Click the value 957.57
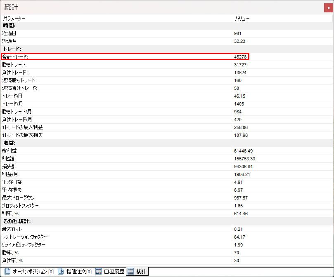 [x=241, y=198]
